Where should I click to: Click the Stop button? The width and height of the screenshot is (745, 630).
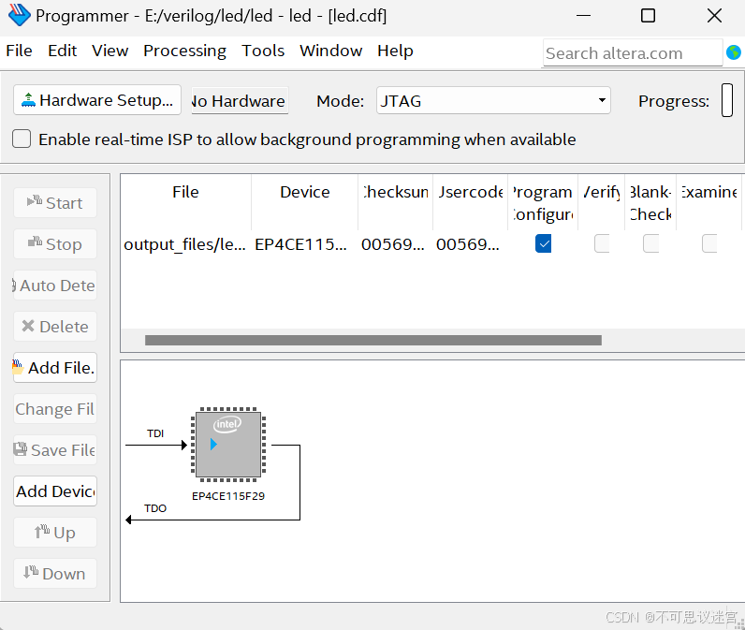pyautogui.click(x=55, y=244)
